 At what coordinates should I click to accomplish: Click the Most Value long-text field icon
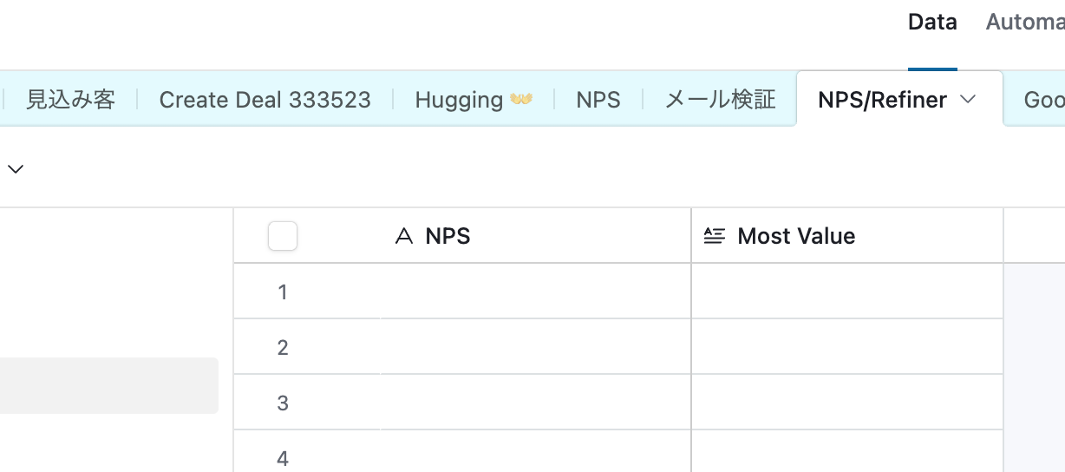pos(714,236)
